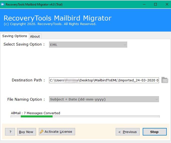Click the 'AllMail : 7 Messages Converted' status text
The height and width of the screenshot is (143, 171).
36,113
